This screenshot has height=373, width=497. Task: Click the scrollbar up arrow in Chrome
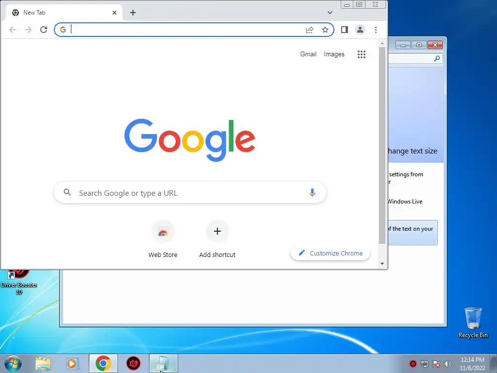(382, 43)
